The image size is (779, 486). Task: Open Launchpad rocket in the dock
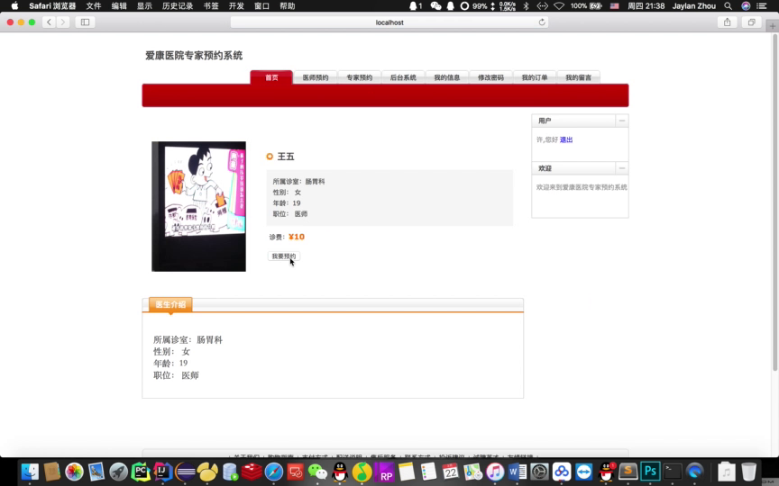click(x=118, y=472)
